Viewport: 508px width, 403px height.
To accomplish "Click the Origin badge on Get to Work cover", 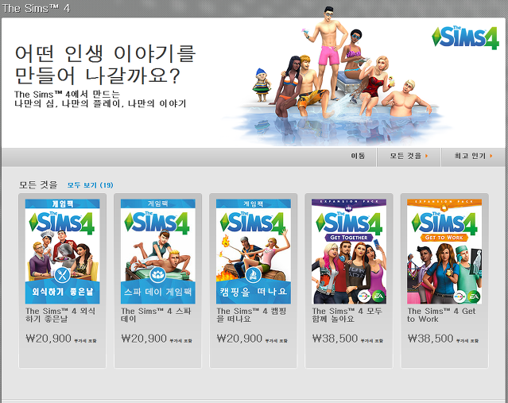I will 460,296.
